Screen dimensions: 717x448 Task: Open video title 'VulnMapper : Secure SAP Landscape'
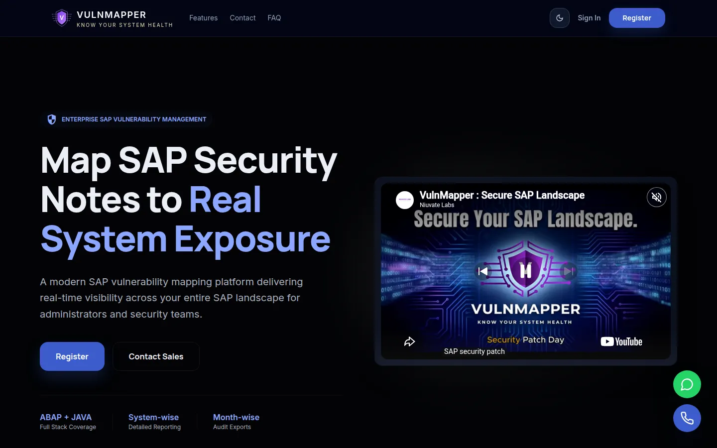tap(502, 195)
